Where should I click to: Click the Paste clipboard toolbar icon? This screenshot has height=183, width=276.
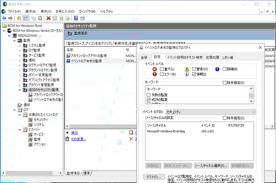pos(40,18)
